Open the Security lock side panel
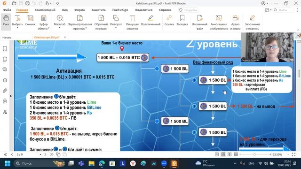The image size is (301, 169). (5, 101)
